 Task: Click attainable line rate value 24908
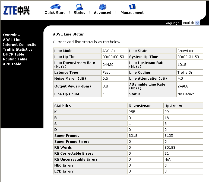tap(183, 86)
